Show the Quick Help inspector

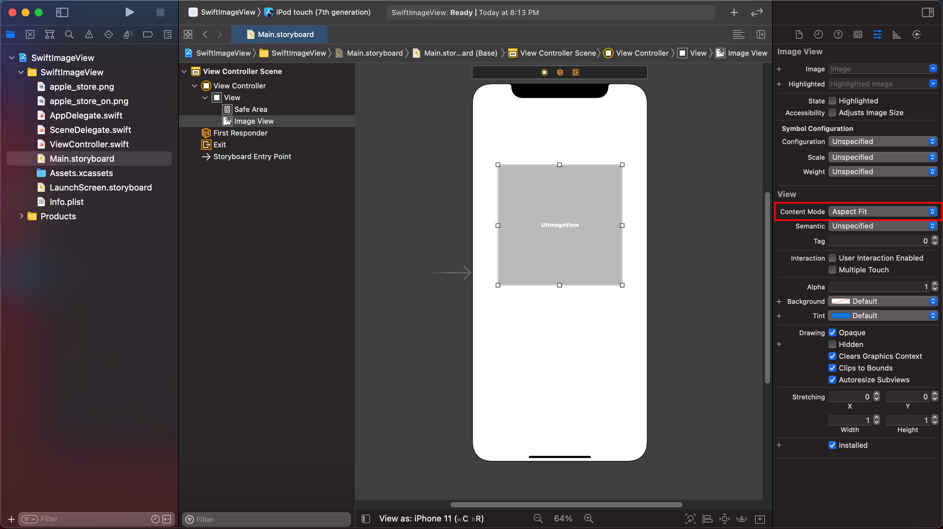(x=838, y=34)
